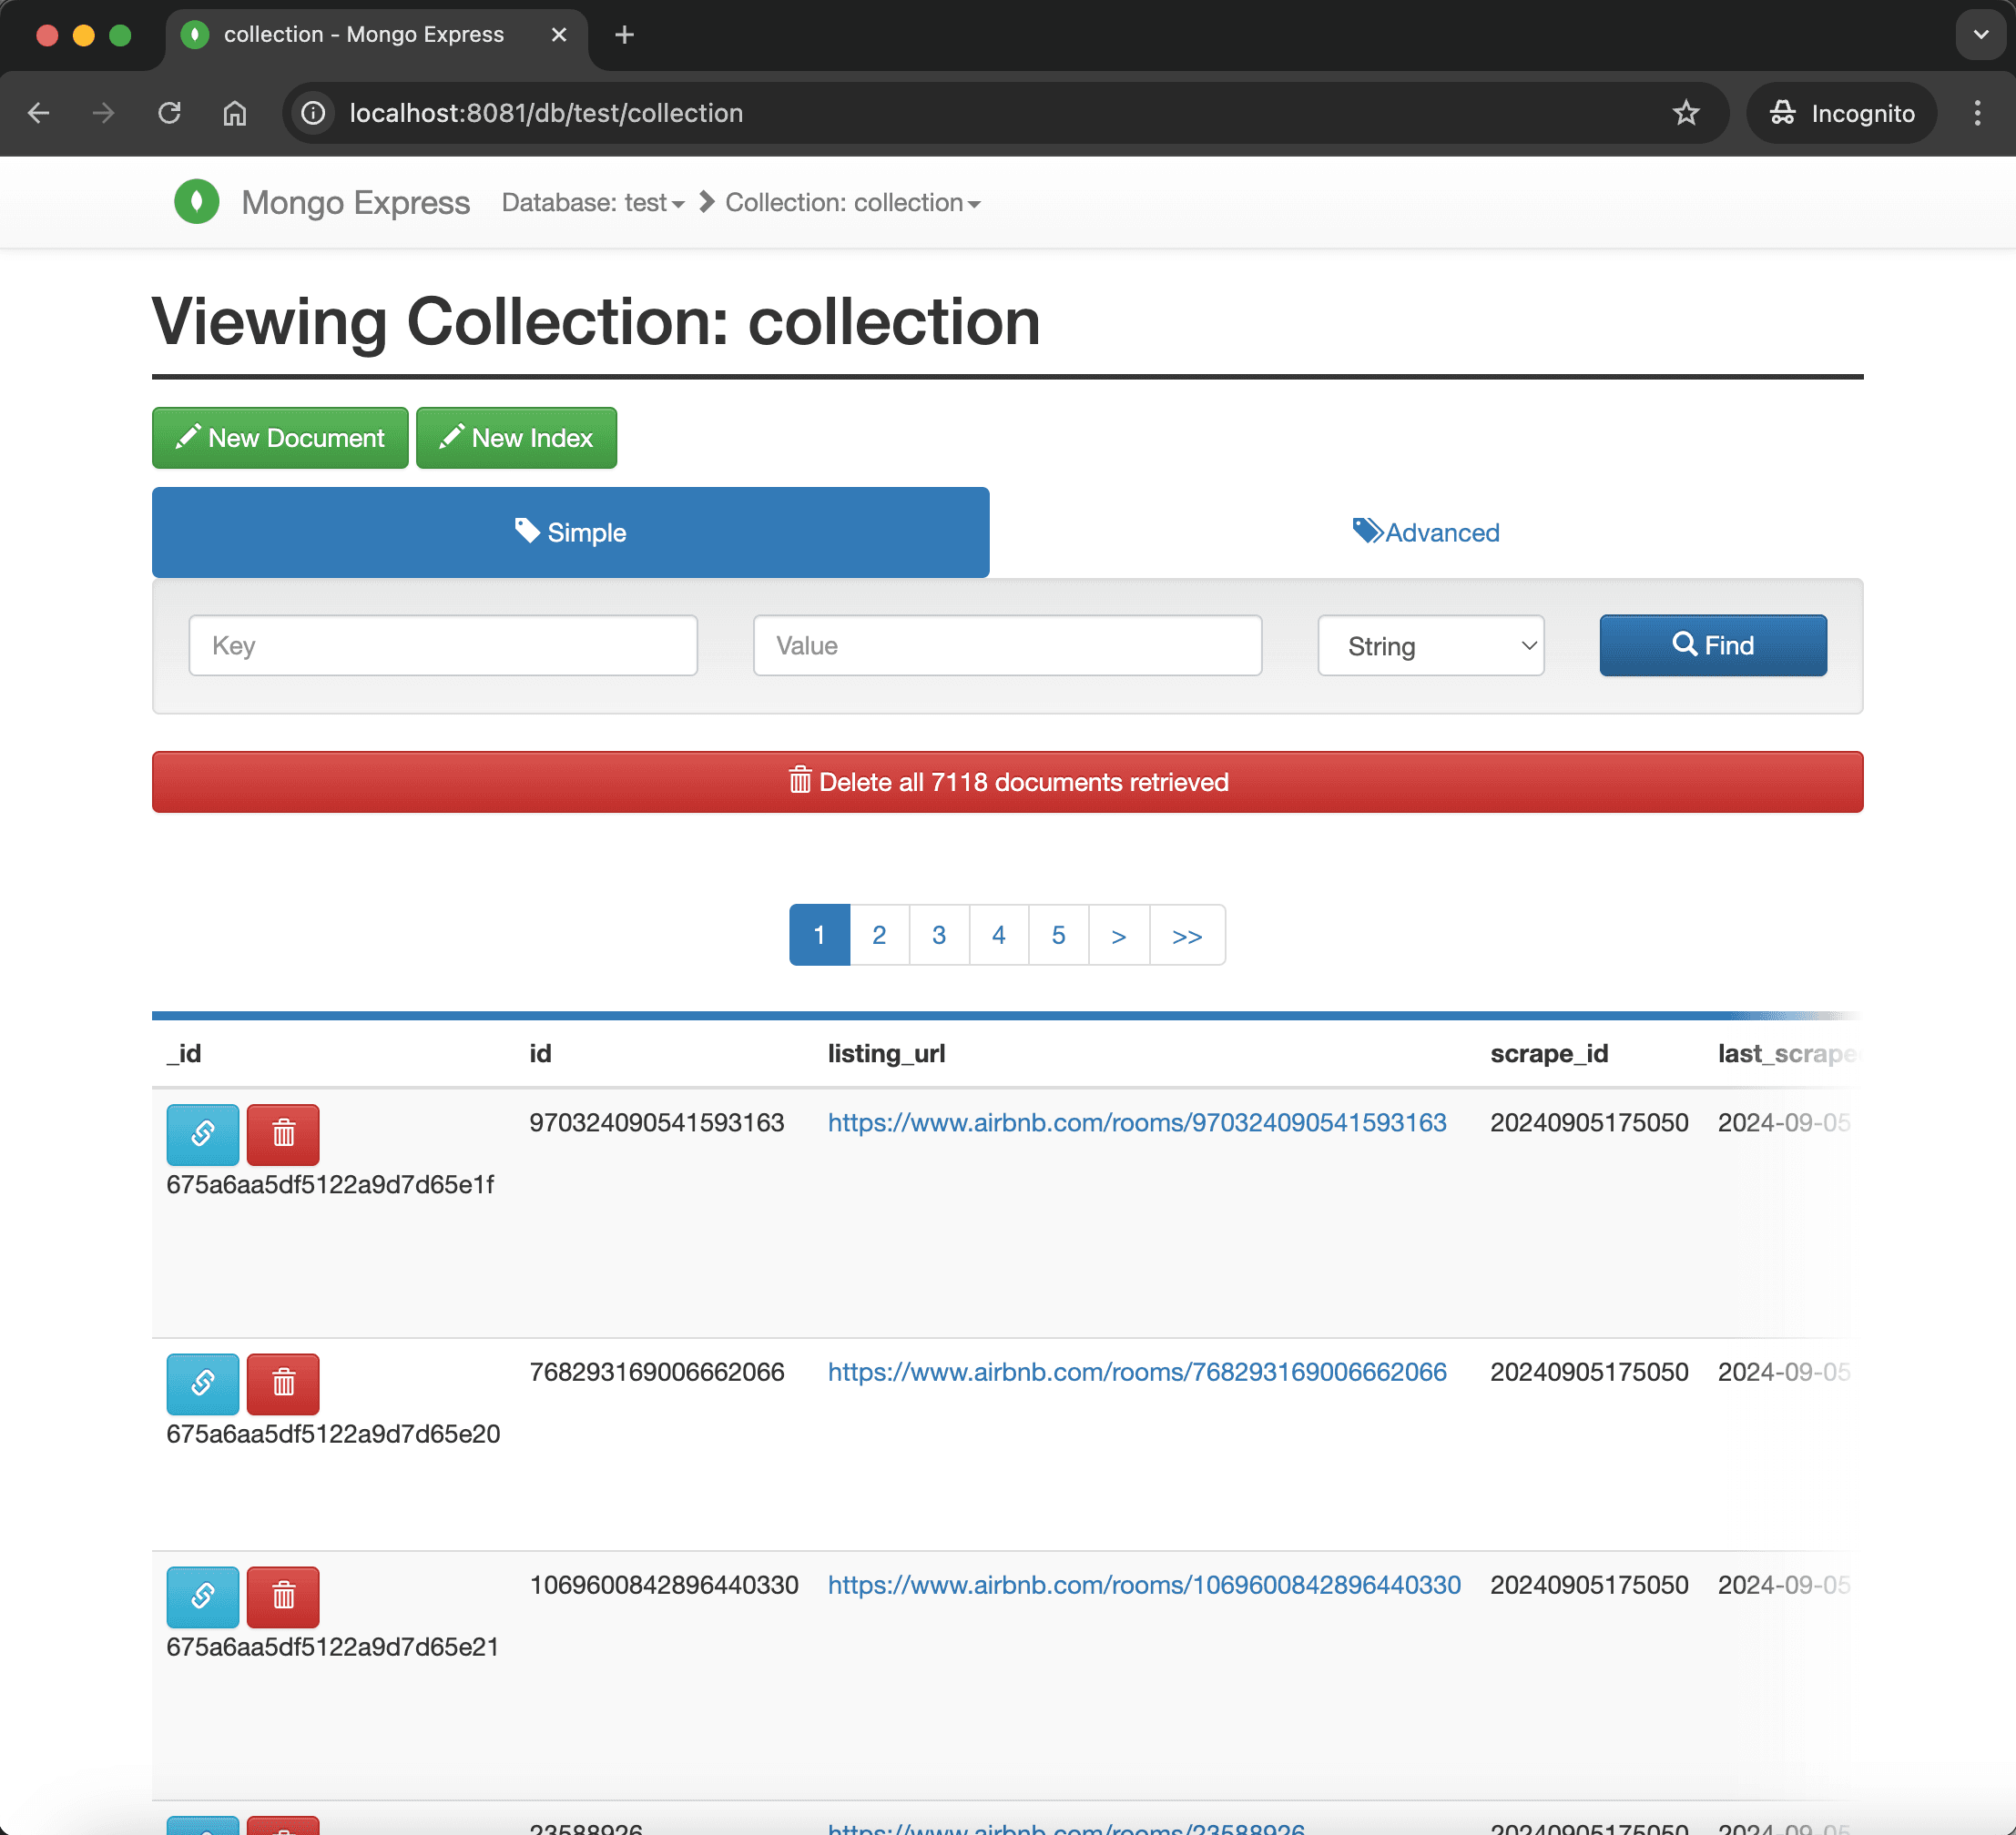Go to pagination page 3

tap(939, 935)
